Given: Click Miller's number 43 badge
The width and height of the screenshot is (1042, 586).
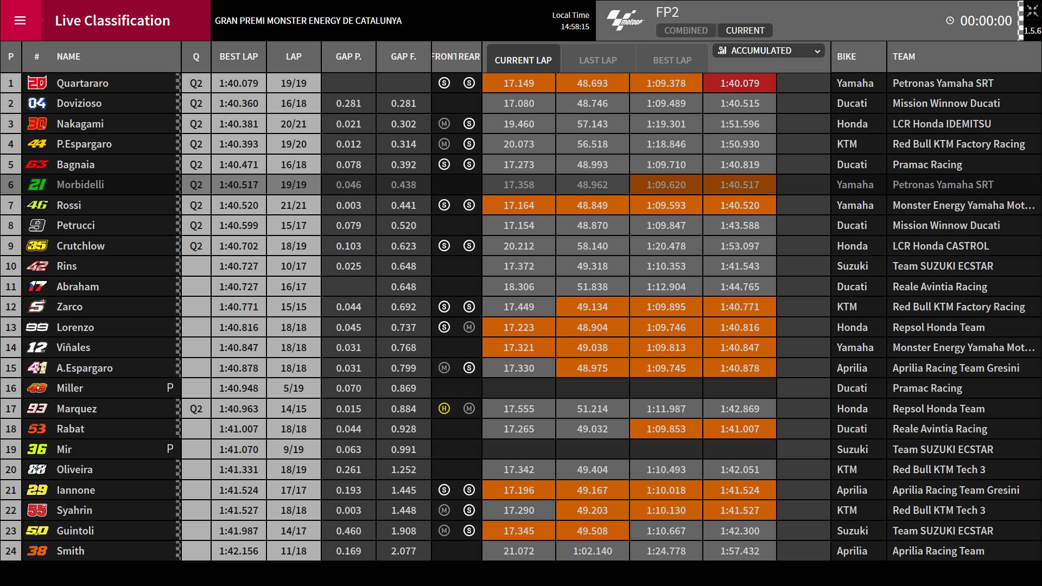Looking at the screenshot, I should tap(37, 388).
